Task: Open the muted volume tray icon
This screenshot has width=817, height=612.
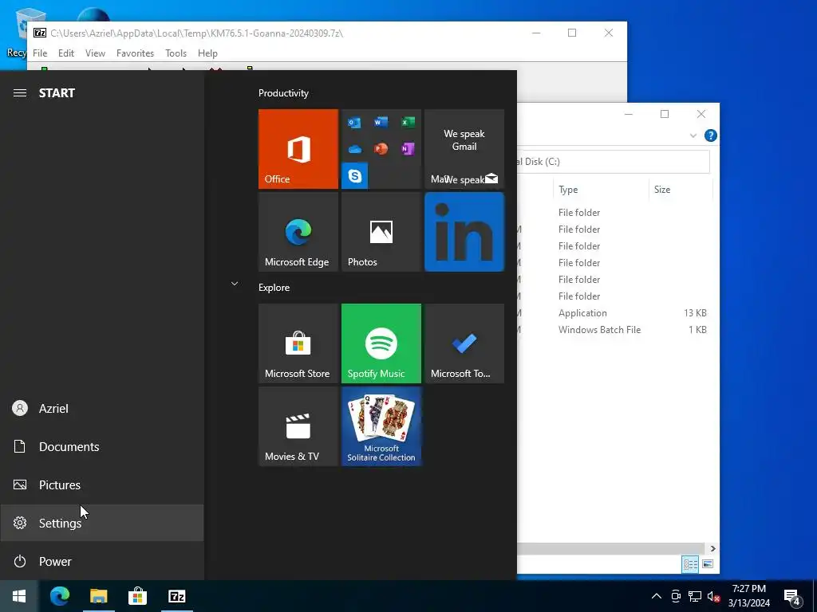Action: point(713,596)
